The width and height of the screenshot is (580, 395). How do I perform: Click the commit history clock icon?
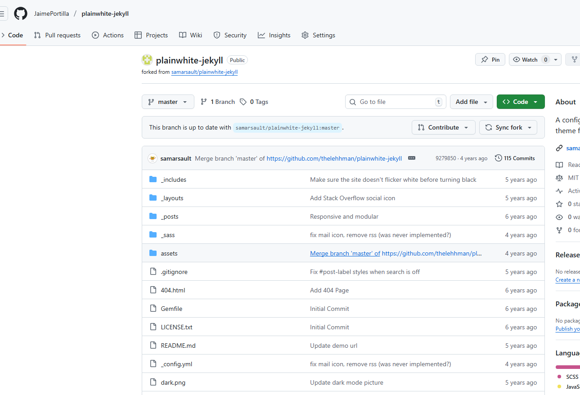pos(498,158)
